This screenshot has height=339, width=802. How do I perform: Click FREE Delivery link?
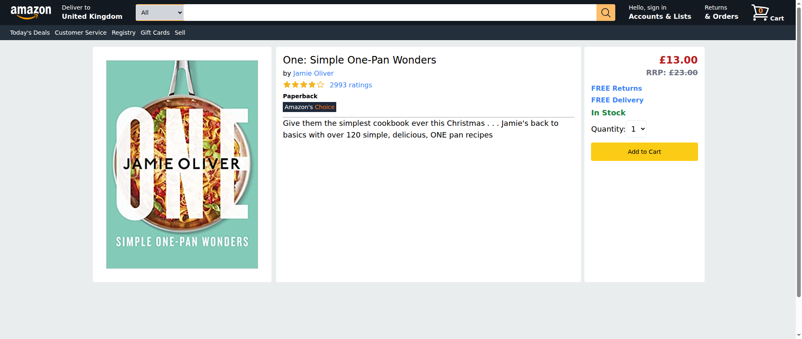(617, 100)
